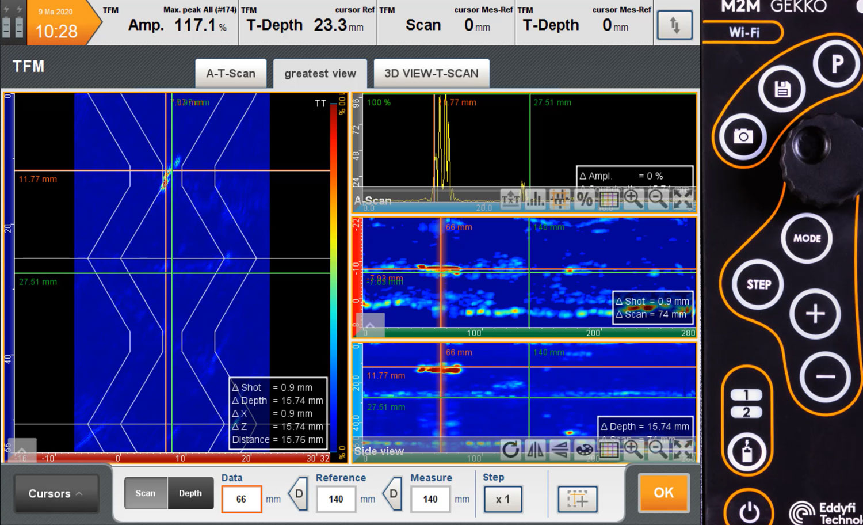This screenshot has height=525, width=863.
Task: Click the save floppy disk button
Action: (782, 89)
